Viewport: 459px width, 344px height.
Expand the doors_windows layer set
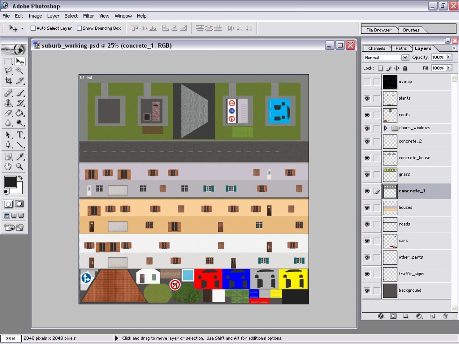tap(385, 128)
